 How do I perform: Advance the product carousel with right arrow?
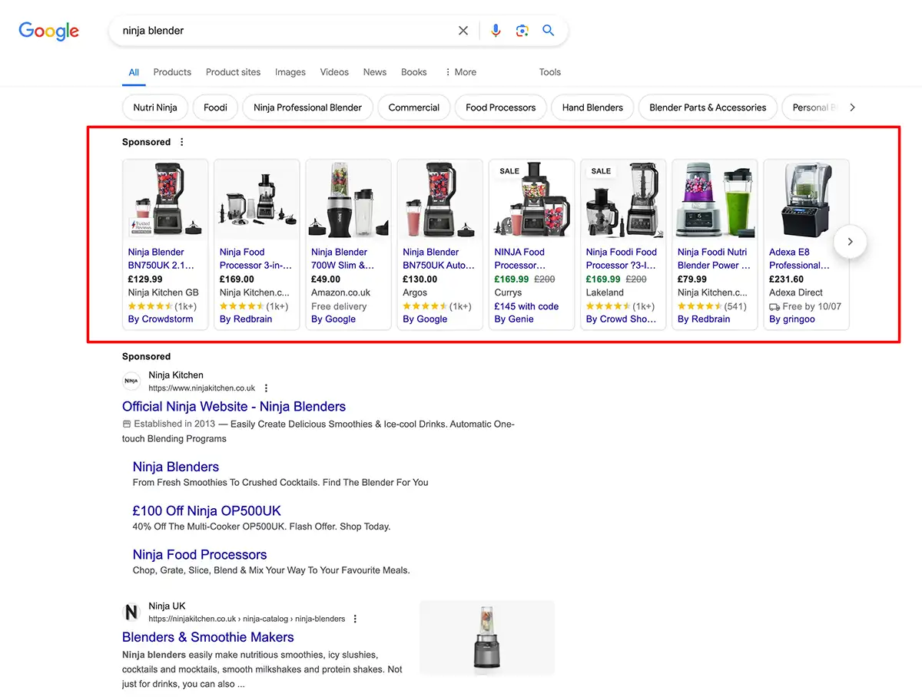[x=850, y=242]
